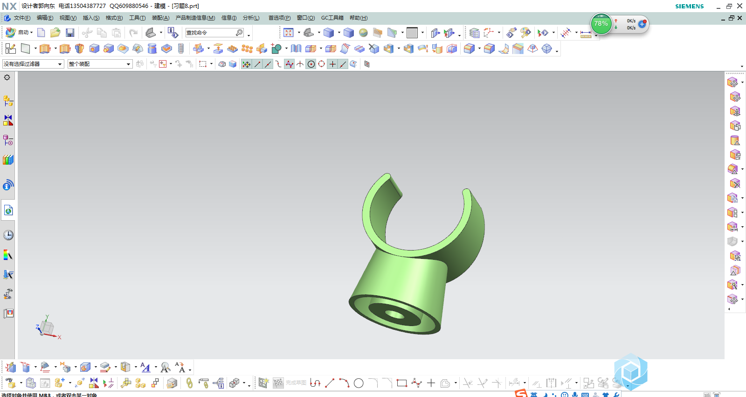Select the background color swatch icon
746x397 pixels.
(412, 33)
